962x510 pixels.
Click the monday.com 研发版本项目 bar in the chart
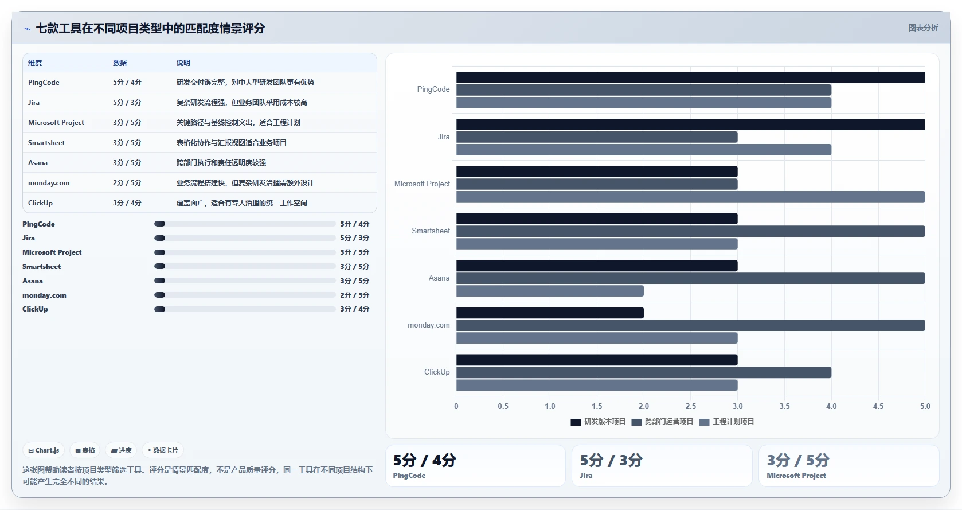550,313
